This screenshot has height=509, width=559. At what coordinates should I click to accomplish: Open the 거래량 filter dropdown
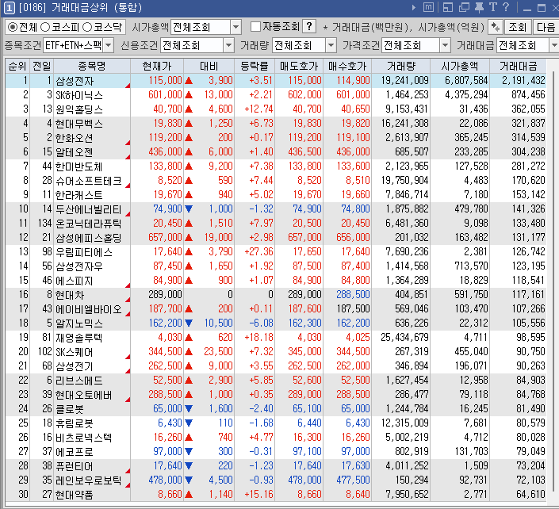point(331,45)
